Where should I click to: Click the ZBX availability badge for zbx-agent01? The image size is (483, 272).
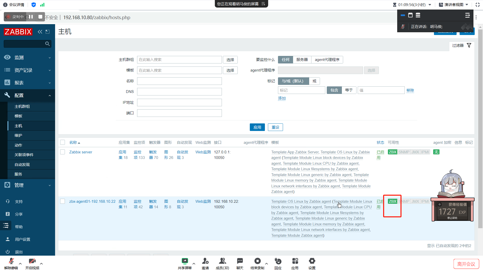[392, 201]
